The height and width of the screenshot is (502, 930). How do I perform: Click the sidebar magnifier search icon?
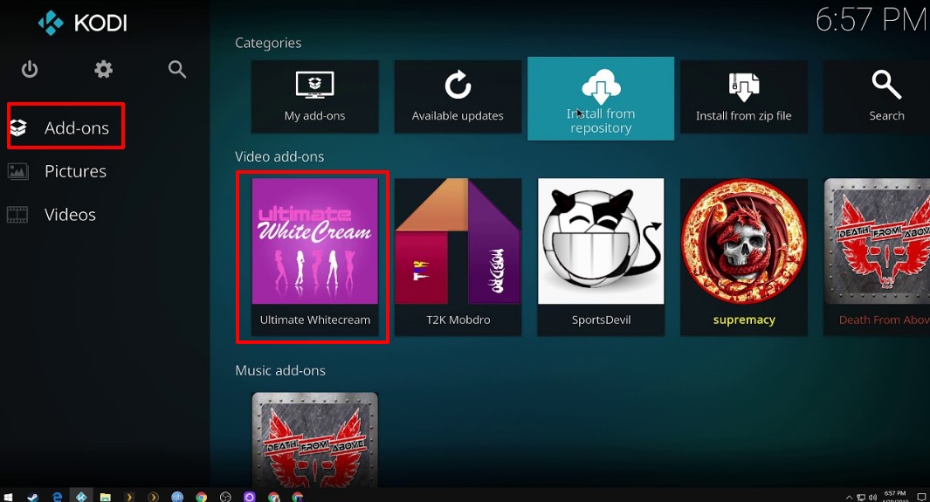(176, 69)
